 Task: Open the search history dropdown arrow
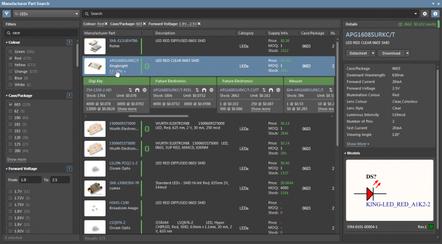point(415,13)
